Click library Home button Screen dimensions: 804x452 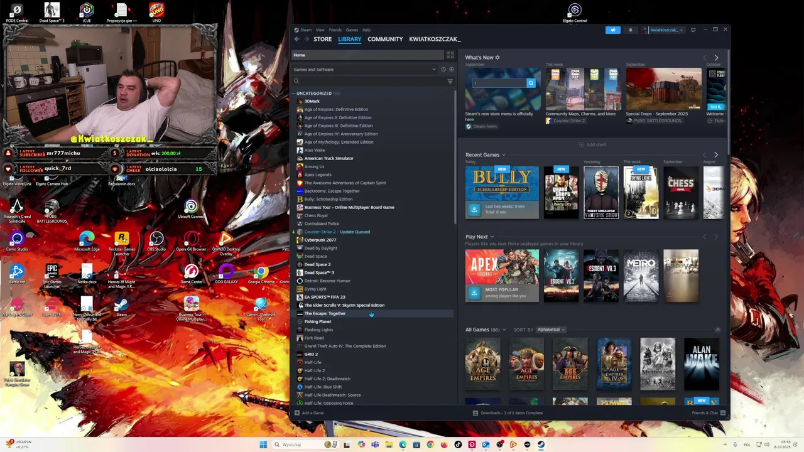(367, 55)
